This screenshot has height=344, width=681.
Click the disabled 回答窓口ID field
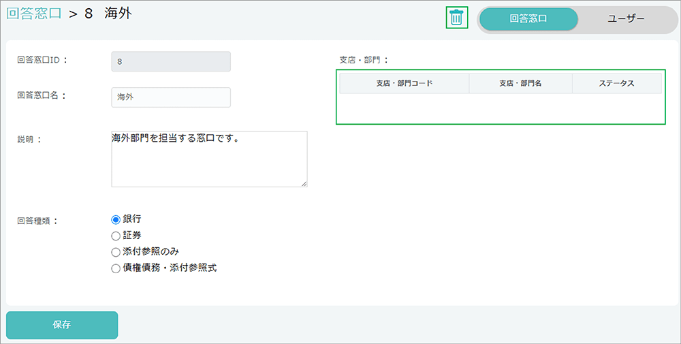pos(170,61)
